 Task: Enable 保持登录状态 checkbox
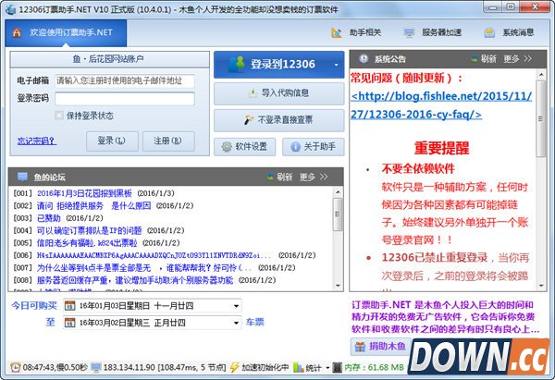(59, 116)
